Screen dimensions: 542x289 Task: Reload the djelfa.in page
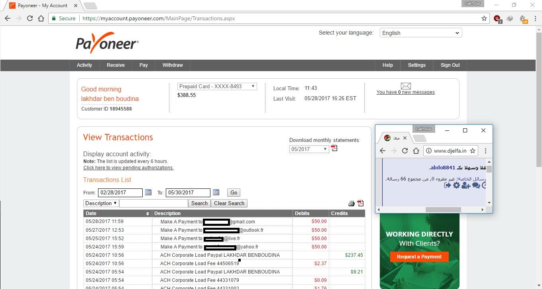click(x=405, y=151)
